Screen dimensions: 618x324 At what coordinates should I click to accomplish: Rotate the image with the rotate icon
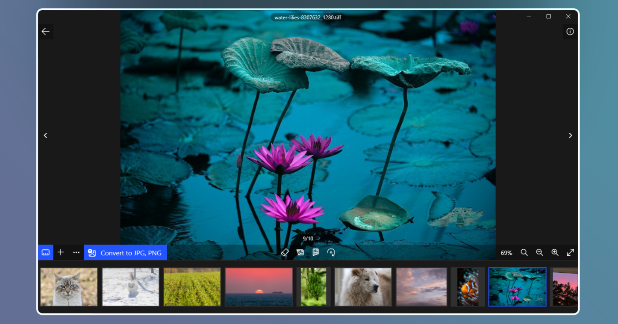(331, 252)
